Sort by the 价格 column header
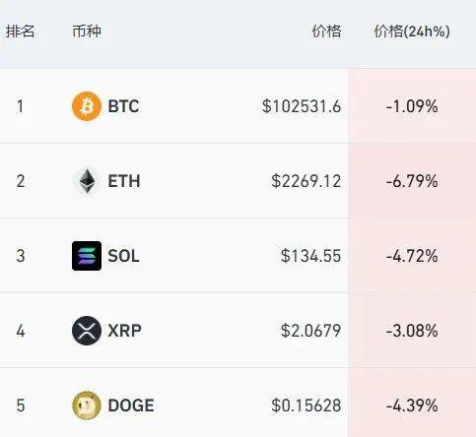The height and width of the screenshot is (437, 476). pos(326,31)
